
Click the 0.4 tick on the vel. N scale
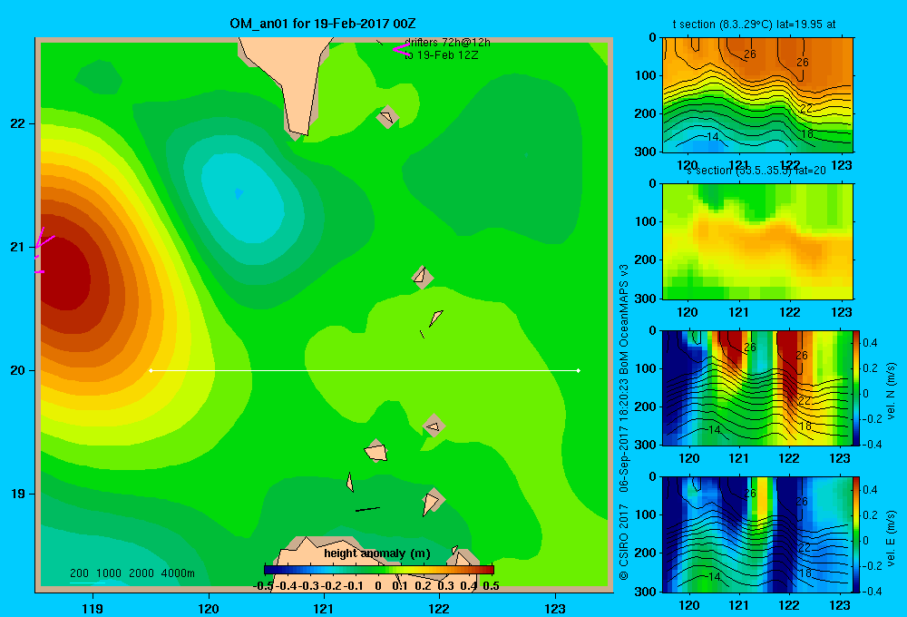871,343
